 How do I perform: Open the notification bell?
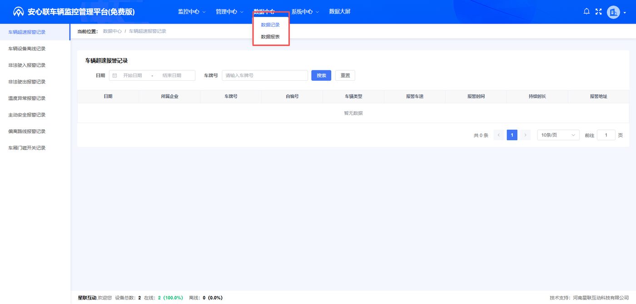tap(586, 12)
